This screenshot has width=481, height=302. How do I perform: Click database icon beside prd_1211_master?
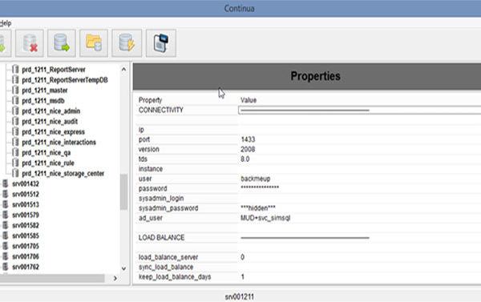pyautogui.click(x=15, y=91)
